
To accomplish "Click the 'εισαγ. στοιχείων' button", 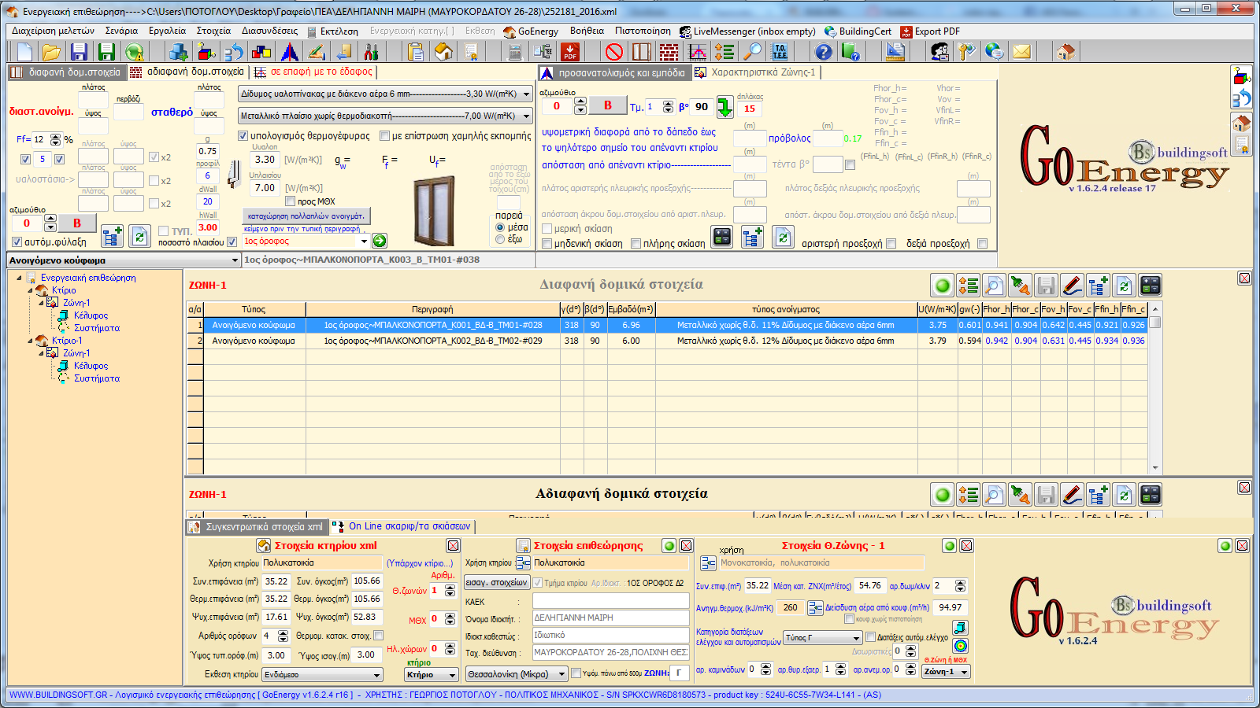I will click(x=496, y=583).
